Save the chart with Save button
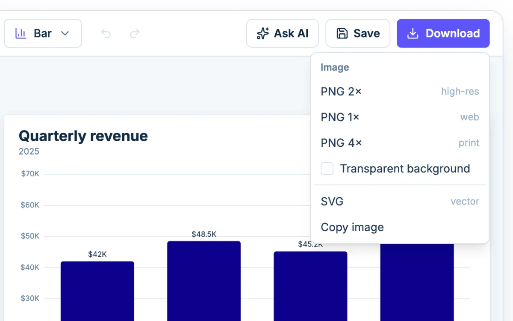 coord(358,33)
